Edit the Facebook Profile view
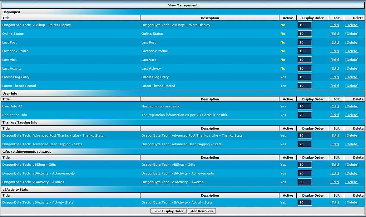This screenshot has height=217, width=366. click(x=335, y=51)
